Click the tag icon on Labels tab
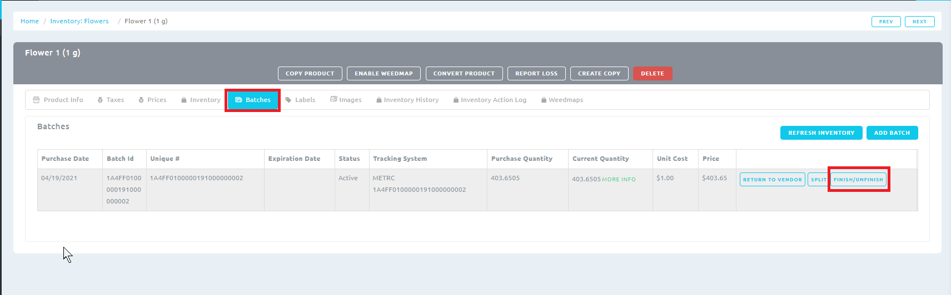Image resolution: width=951 pixels, height=295 pixels. tap(288, 100)
